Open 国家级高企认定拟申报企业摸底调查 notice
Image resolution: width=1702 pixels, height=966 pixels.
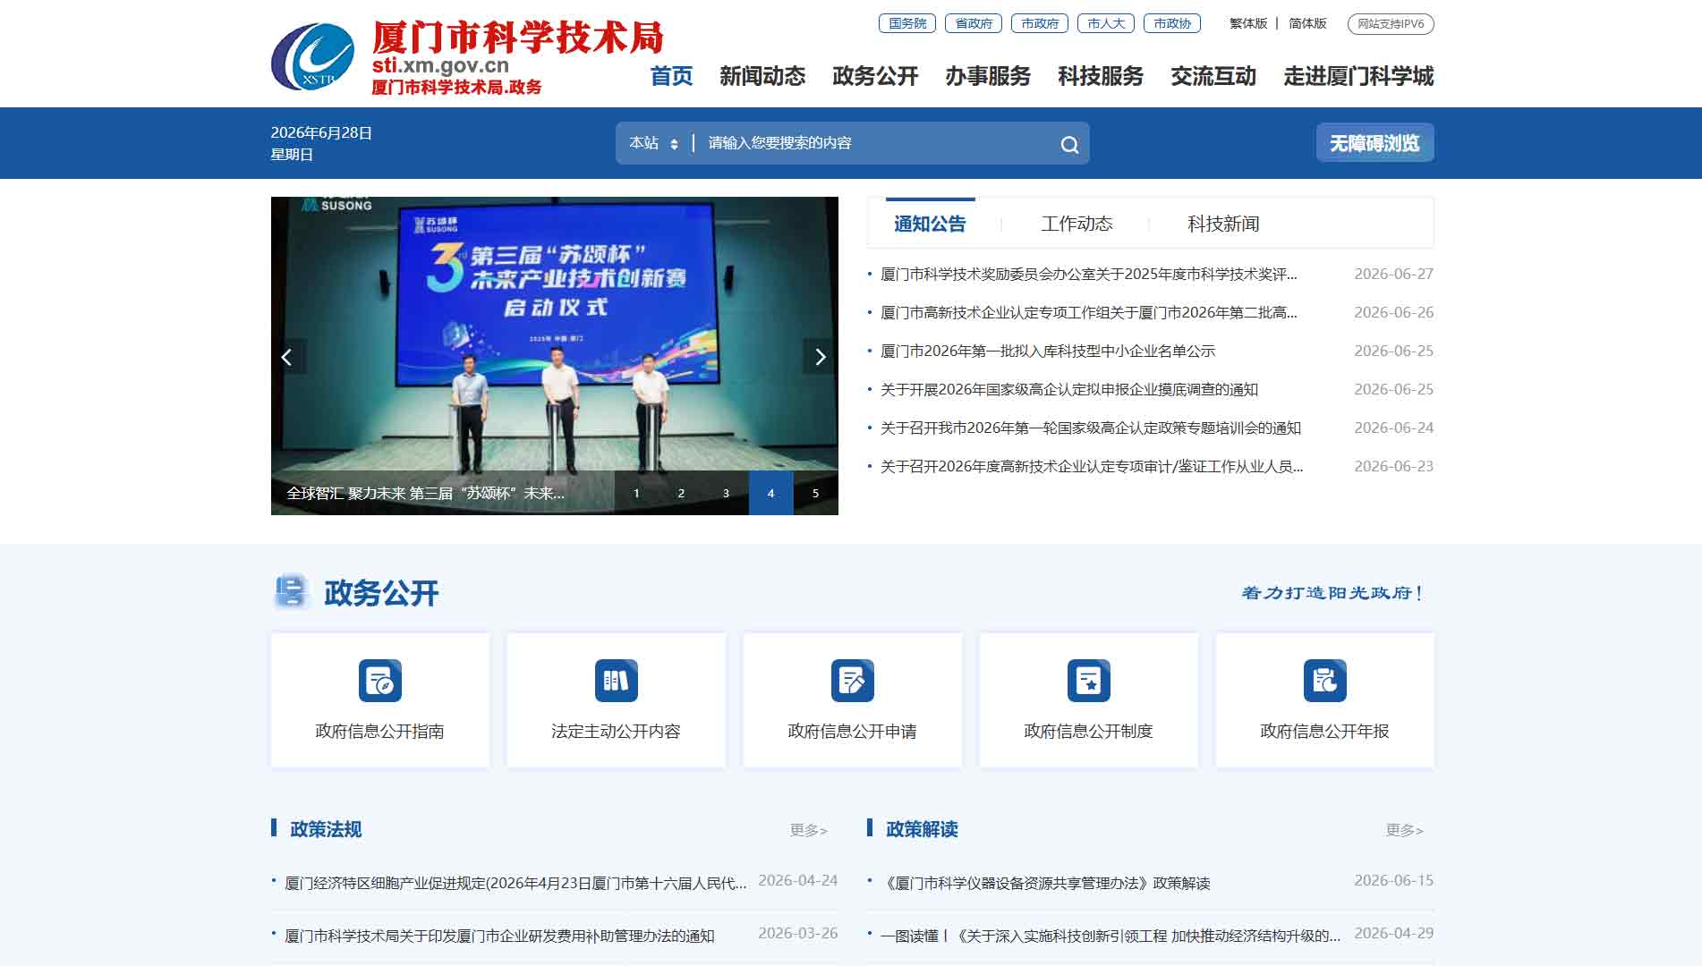(1068, 389)
